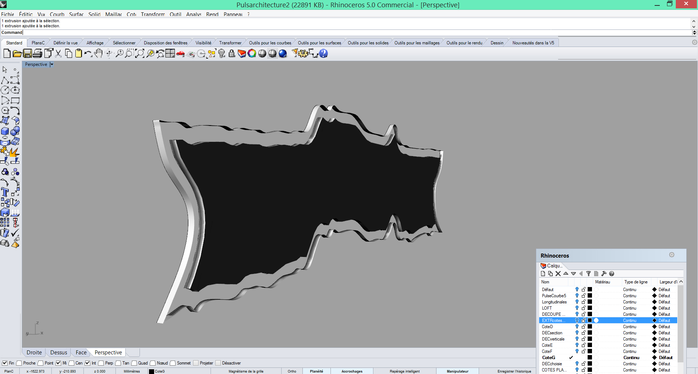
Task: Enable the Perp osnap checkbox
Action: pos(101,363)
